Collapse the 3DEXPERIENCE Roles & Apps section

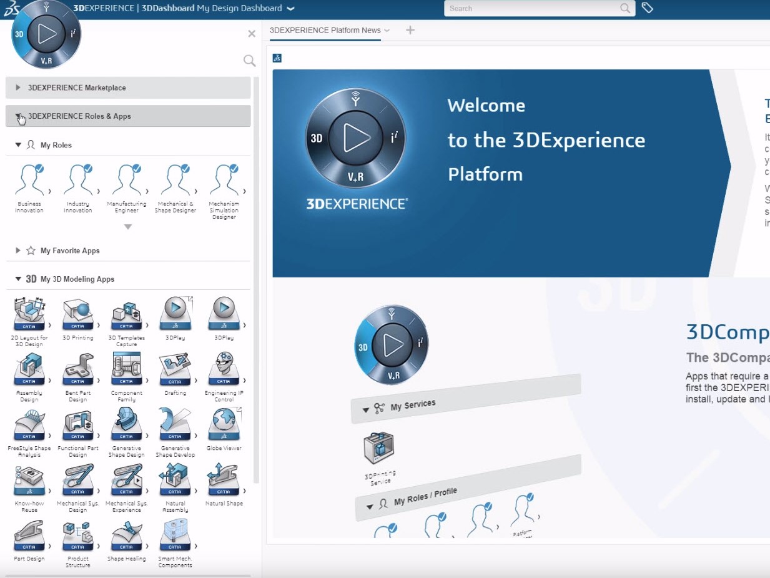click(128, 116)
